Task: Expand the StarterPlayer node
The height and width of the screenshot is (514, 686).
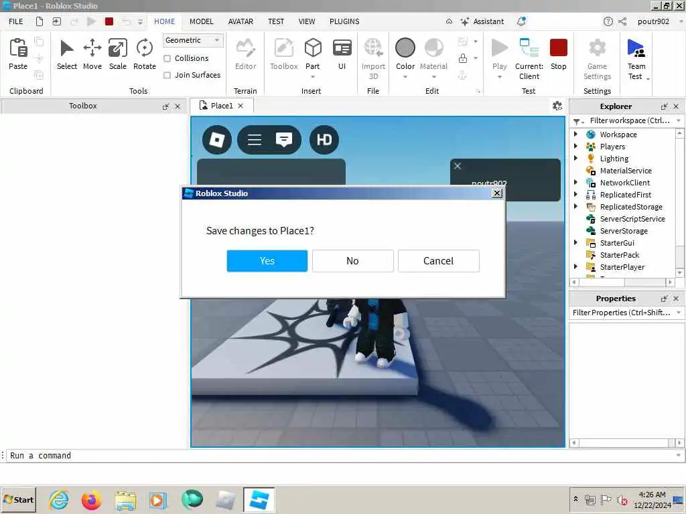Action: [575, 266]
